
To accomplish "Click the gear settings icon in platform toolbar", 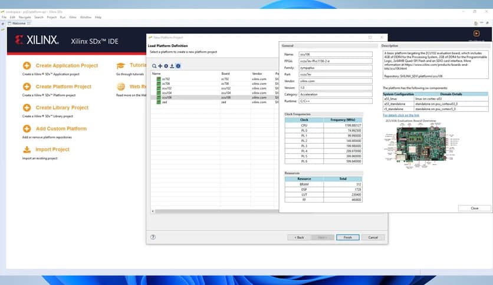I will (x=166, y=66).
